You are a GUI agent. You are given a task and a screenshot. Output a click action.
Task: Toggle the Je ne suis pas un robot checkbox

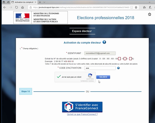coord(59,77)
